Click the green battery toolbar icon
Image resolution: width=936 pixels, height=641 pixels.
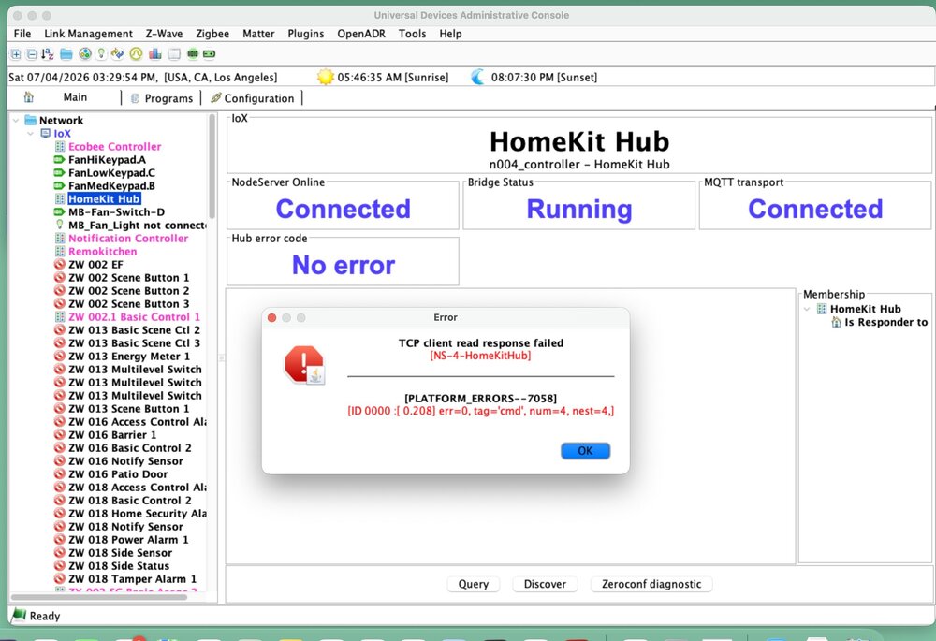click(209, 54)
